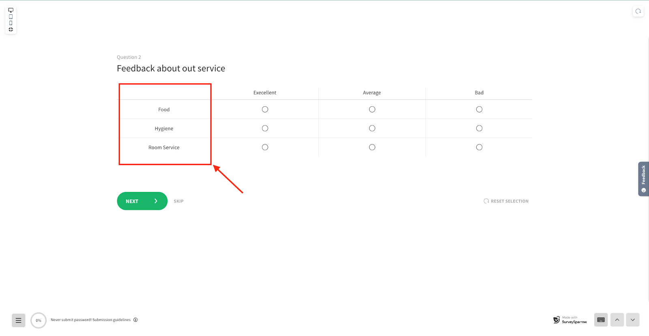Open keyboard shortcuts icon
Screen dimensions: 649x336
(x=601, y=320)
